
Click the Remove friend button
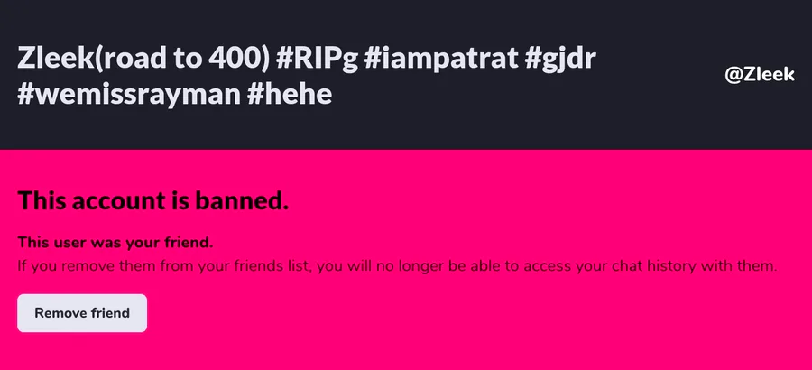[x=82, y=313]
